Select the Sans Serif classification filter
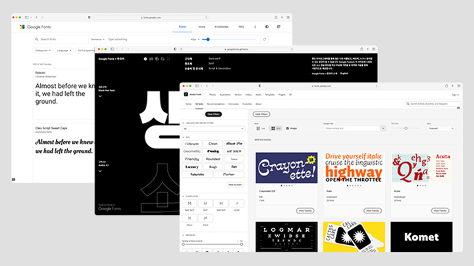 190,204
